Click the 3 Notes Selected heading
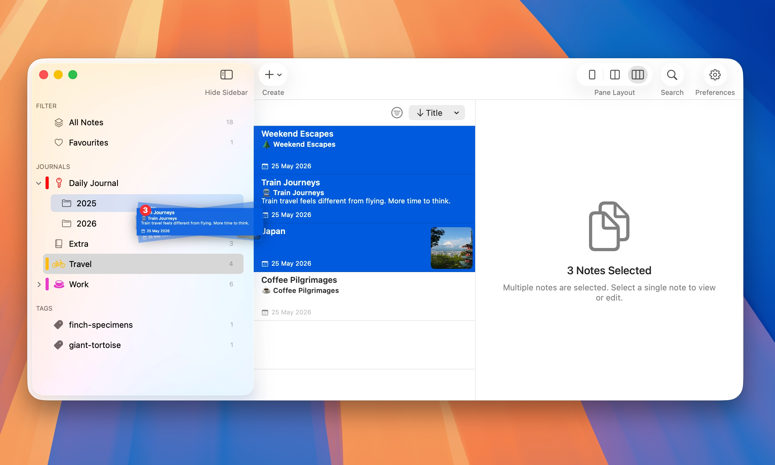 click(609, 270)
